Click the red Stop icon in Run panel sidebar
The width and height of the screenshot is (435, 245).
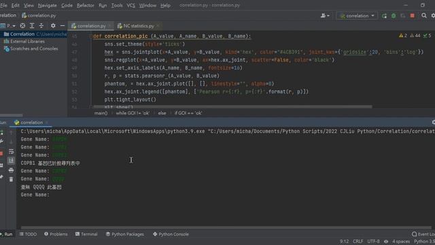tap(1, 153)
